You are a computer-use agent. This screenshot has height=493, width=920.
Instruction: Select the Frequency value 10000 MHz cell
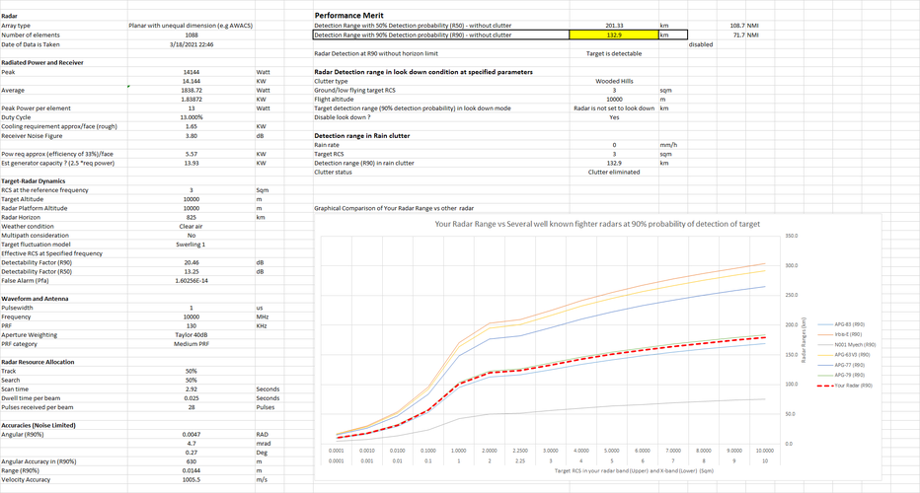[192, 317]
